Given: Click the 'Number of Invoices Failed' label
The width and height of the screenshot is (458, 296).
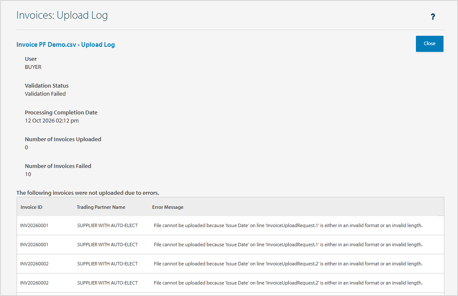Looking at the screenshot, I should [x=58, y=166].
